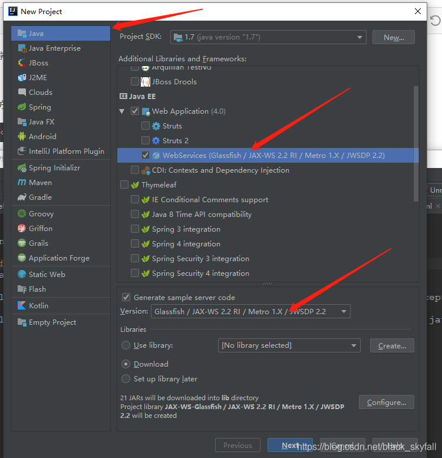
Task: Select the WebServices Glassfish row text
Action: [x=273, y=156]
